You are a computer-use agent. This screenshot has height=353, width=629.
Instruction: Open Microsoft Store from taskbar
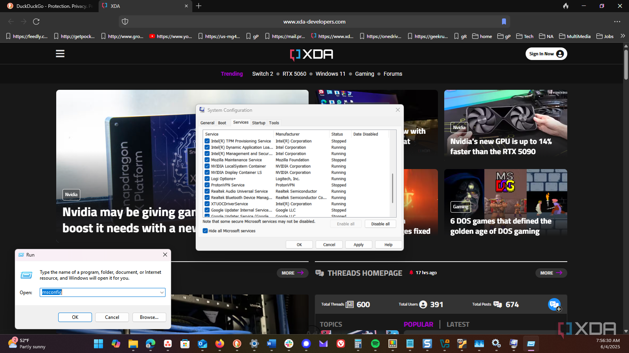(x=185, y=344)
